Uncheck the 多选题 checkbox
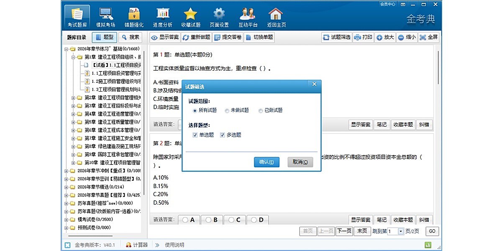Viewport: 502px width, 251px height. click(223, 135)
